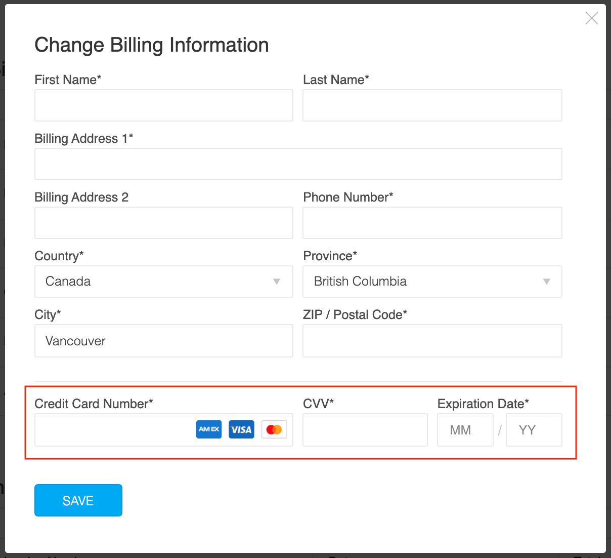611x558 pixels.
Task: Click the City* label
Action: pos(48,314)
